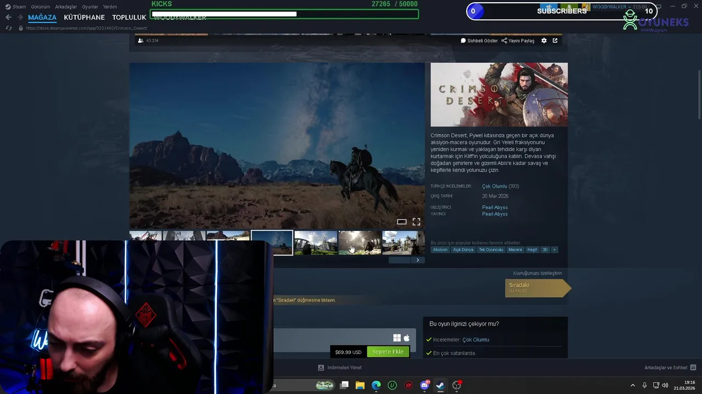Open the Görünüm menu
The height and width of the screenshot is (394, 702).
point(41,7)
